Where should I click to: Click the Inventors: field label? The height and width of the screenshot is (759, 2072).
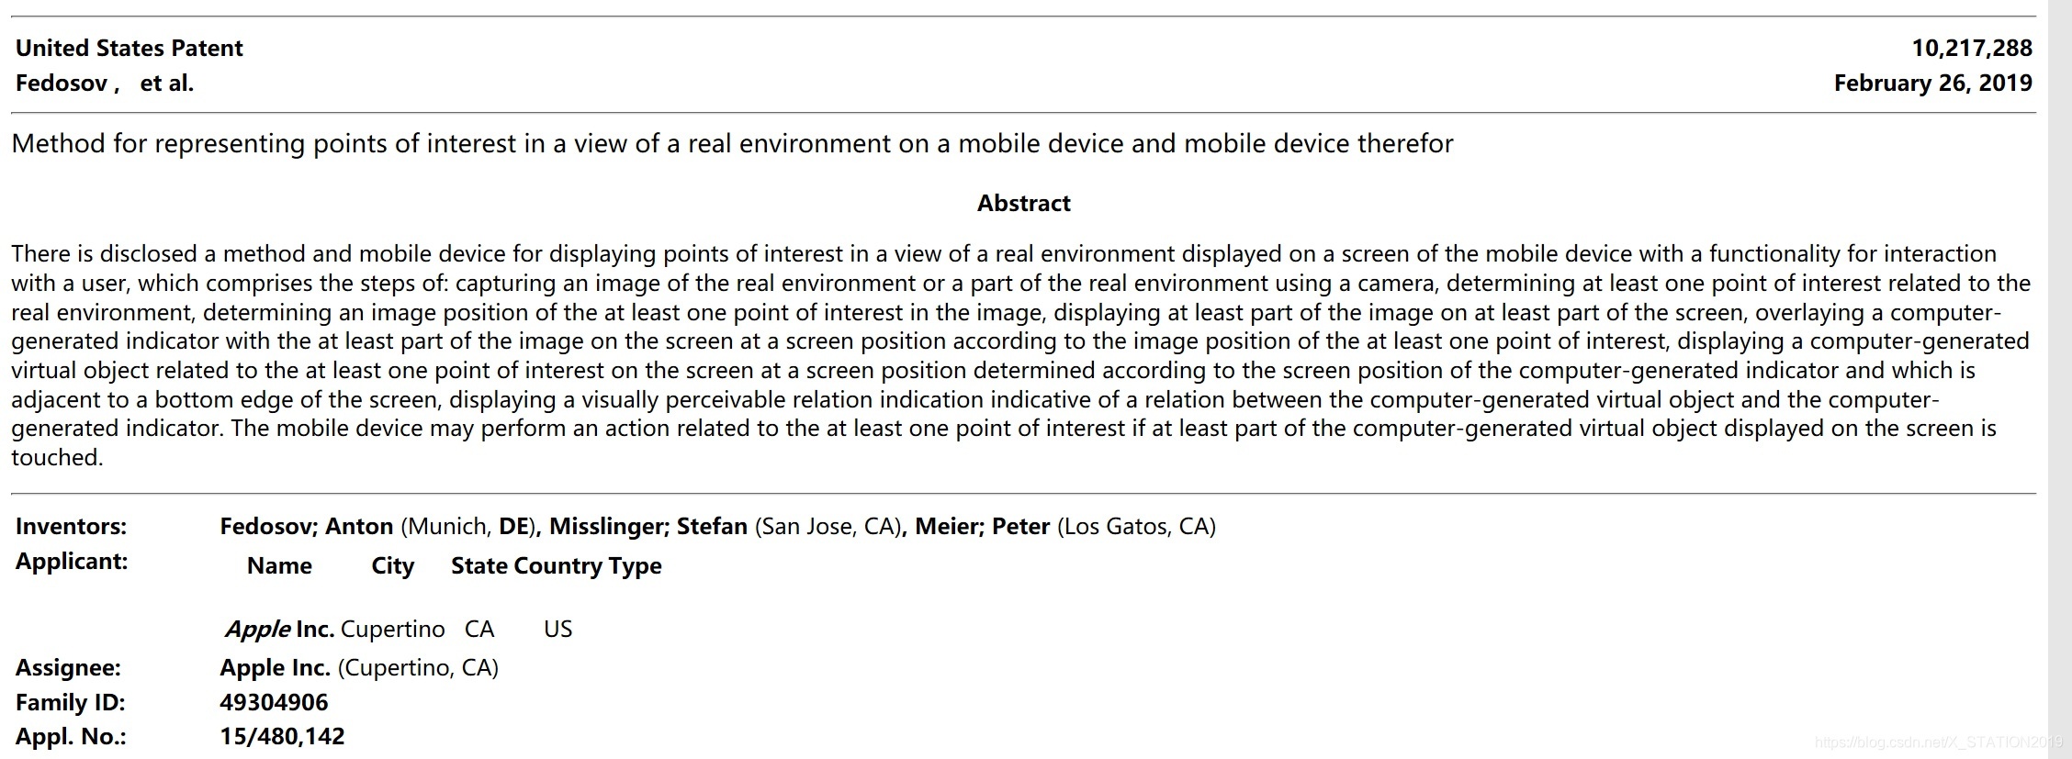click(x=71, y=527)
